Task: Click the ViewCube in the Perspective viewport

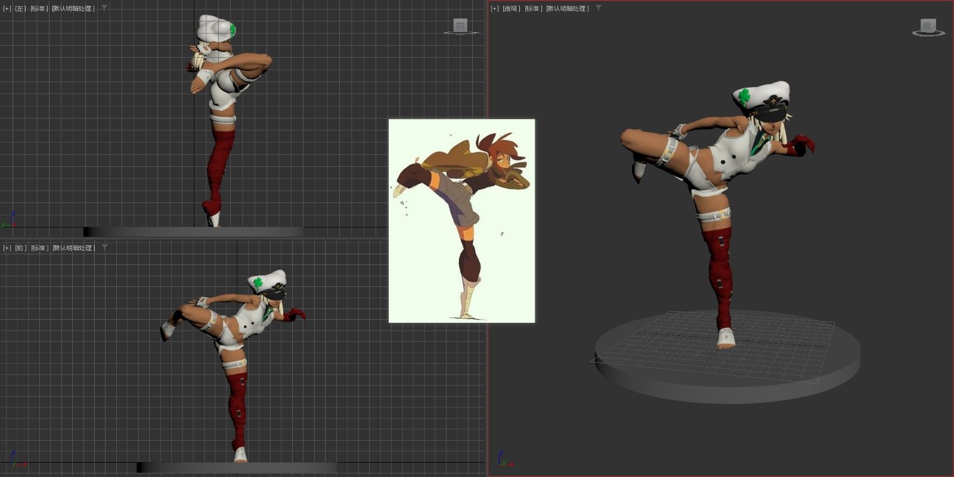Action: pos(928,27)
